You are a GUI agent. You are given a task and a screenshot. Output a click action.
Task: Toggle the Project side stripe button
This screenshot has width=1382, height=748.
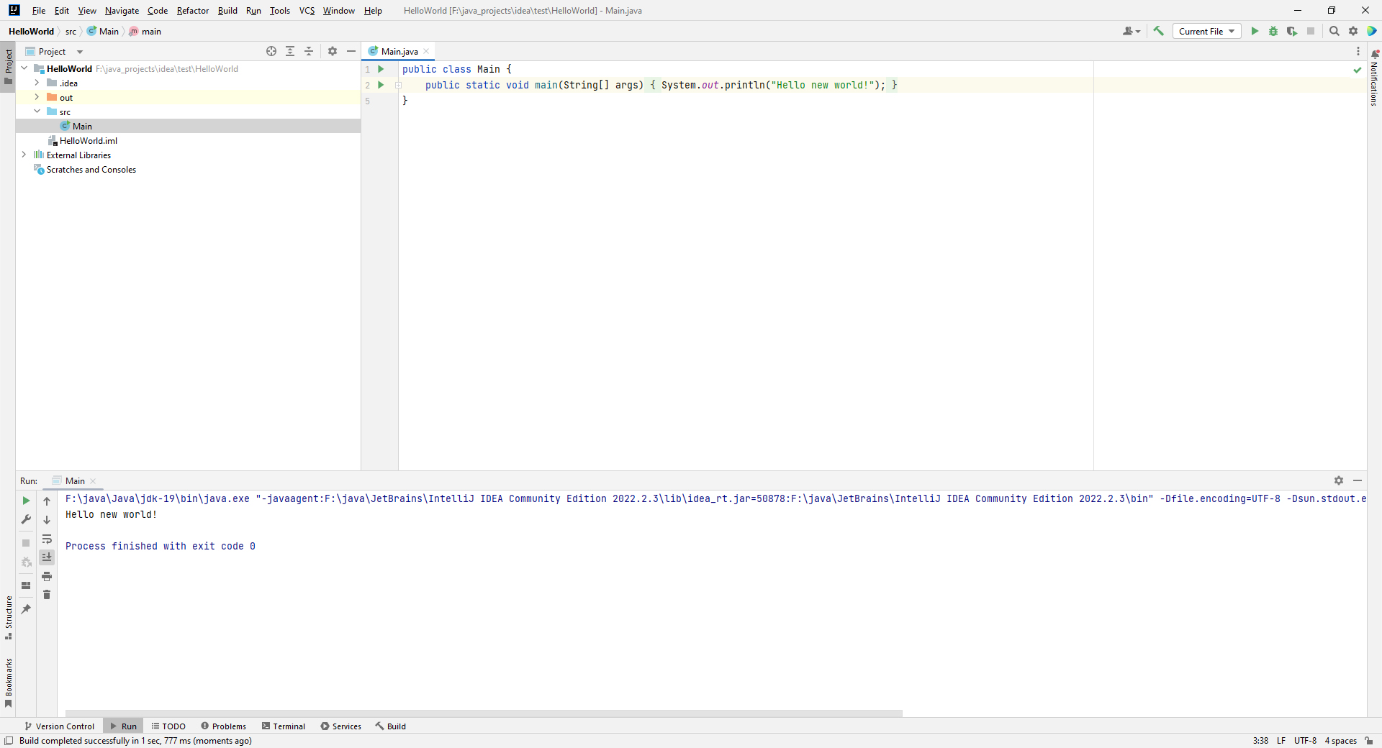[x=8, y=67]
